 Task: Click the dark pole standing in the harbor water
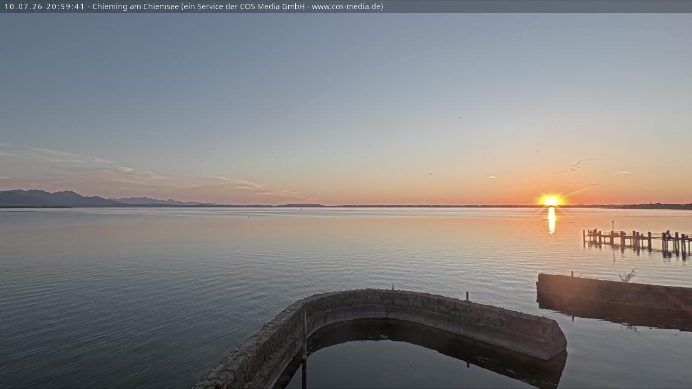[304, 348]
